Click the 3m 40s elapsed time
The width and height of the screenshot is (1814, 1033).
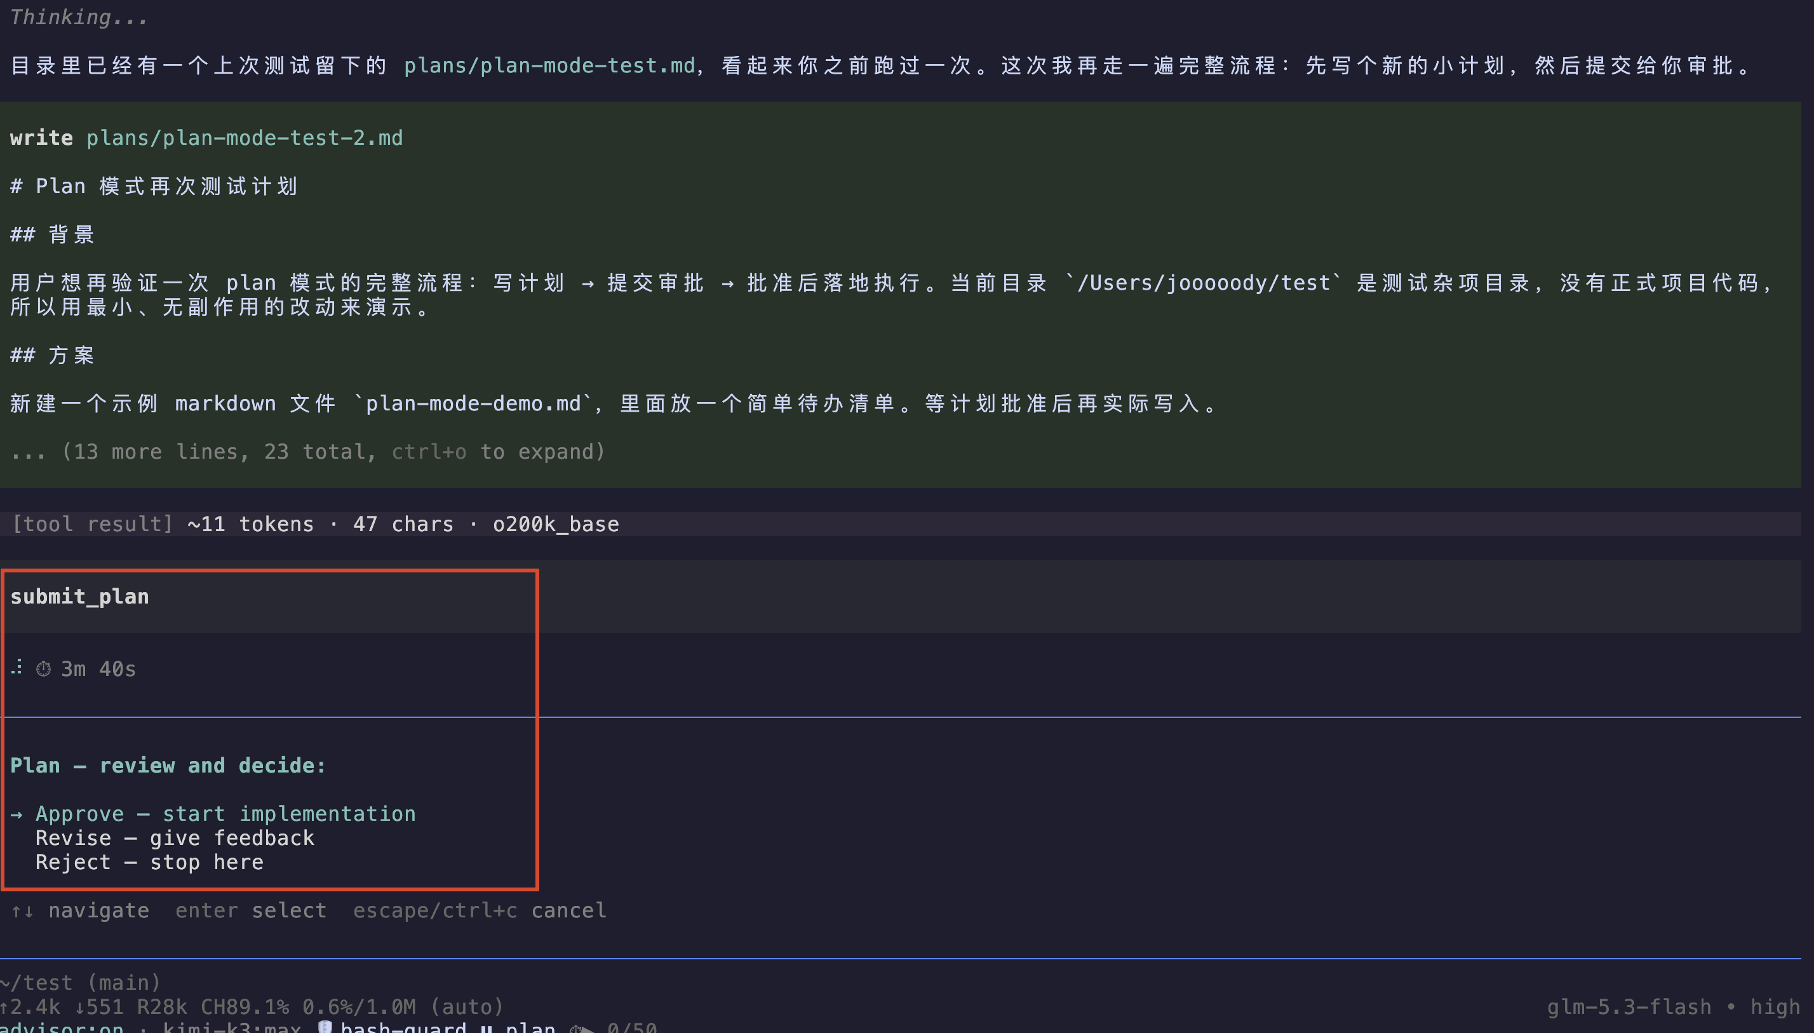98,669
